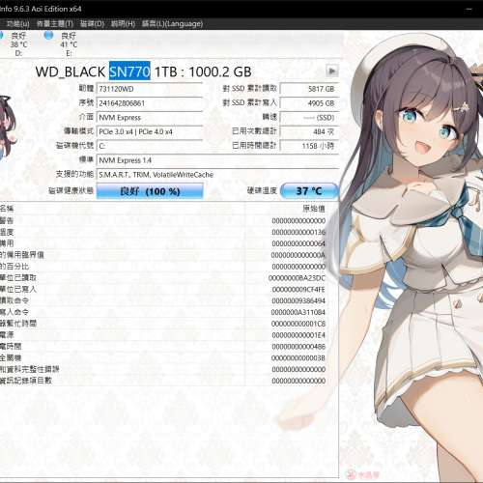Open the 磁碟(D) disk menu
Image resolution: width=483 pixels, height=483 pixels.
pyautogui.click(x=92, y=24)
